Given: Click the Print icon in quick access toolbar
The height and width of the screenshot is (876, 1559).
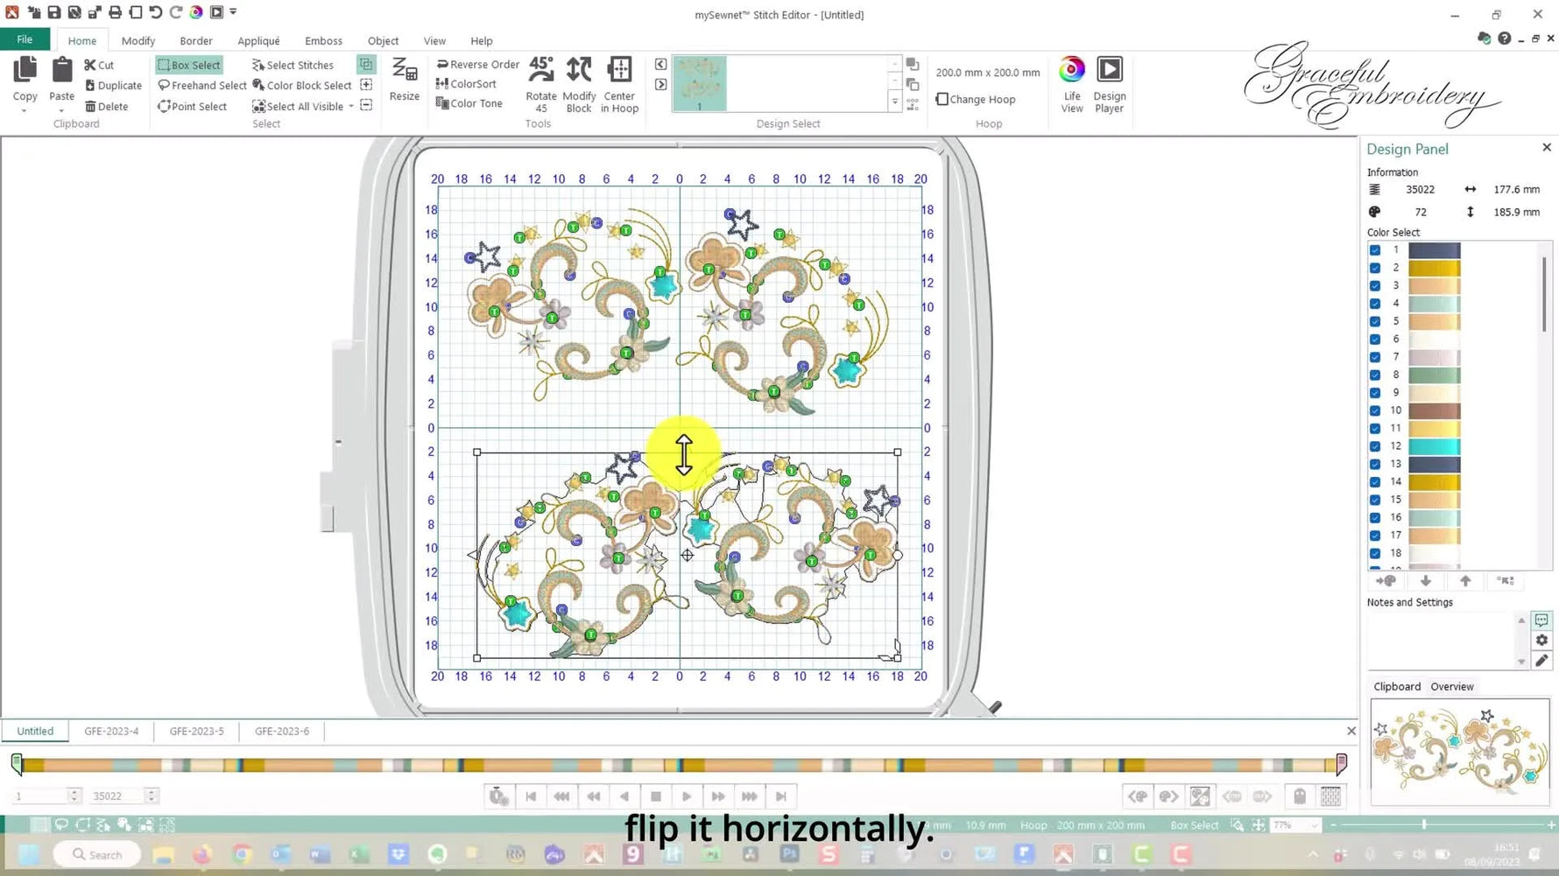Looking at the screenshot, I should (115, 12).
